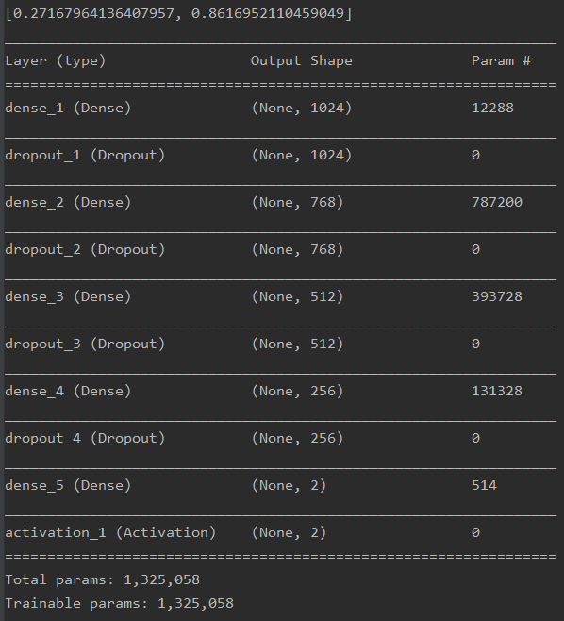Click output shape in dense_5 row

point(289,485)
